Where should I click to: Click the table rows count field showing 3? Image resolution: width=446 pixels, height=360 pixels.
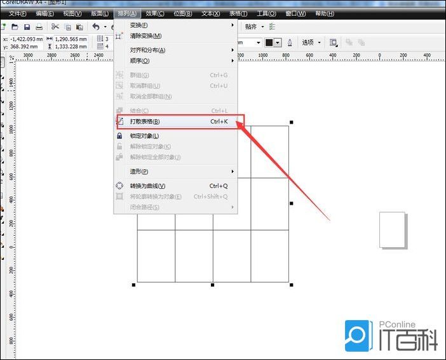coord(107,39)
